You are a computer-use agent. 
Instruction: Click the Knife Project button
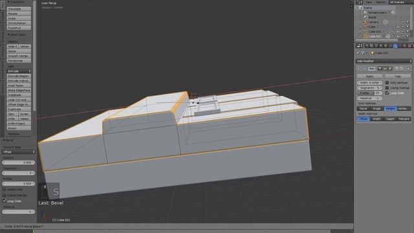pyautogui.click(x=19, y=124)
